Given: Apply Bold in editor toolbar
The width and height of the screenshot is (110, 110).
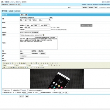Looking at the screenshot, I should tap(5, 67).
